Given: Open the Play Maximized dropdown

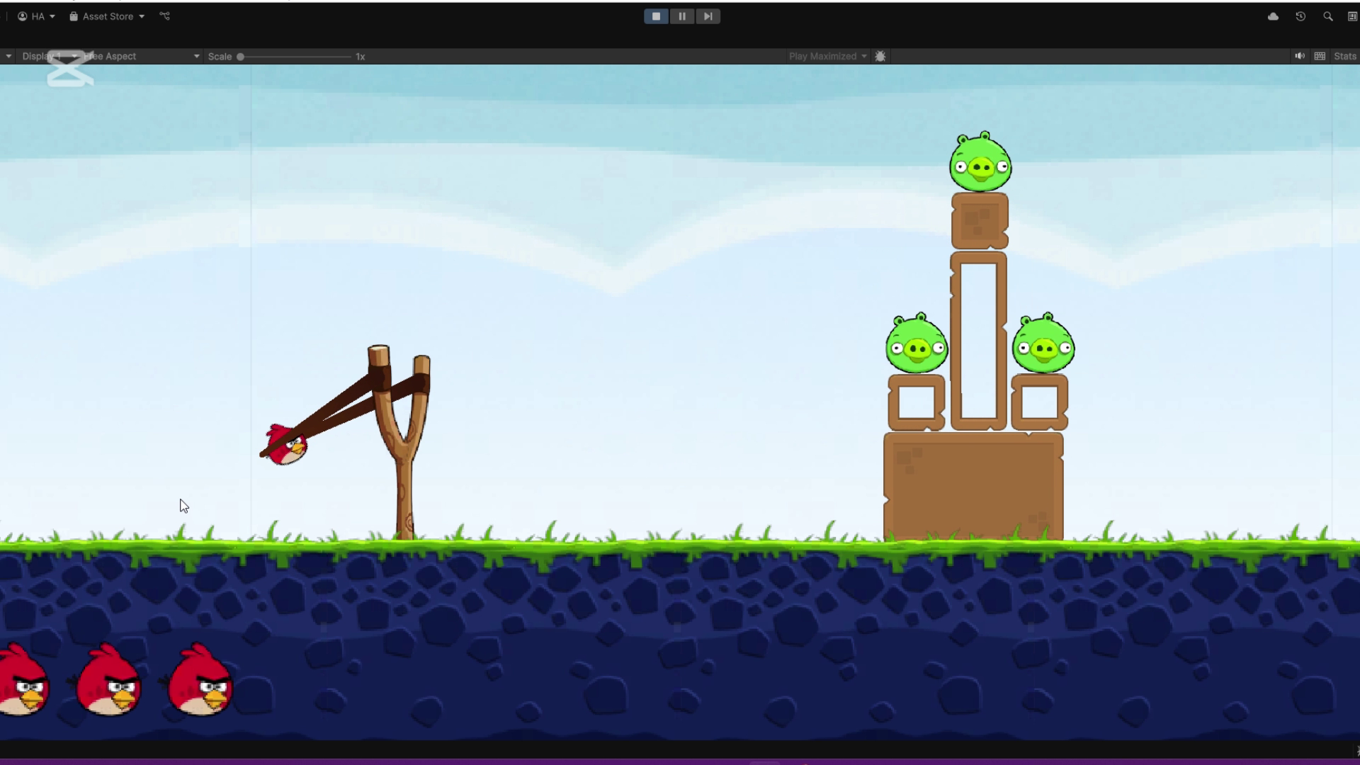Looking at the screenshot, I should 827,56.
